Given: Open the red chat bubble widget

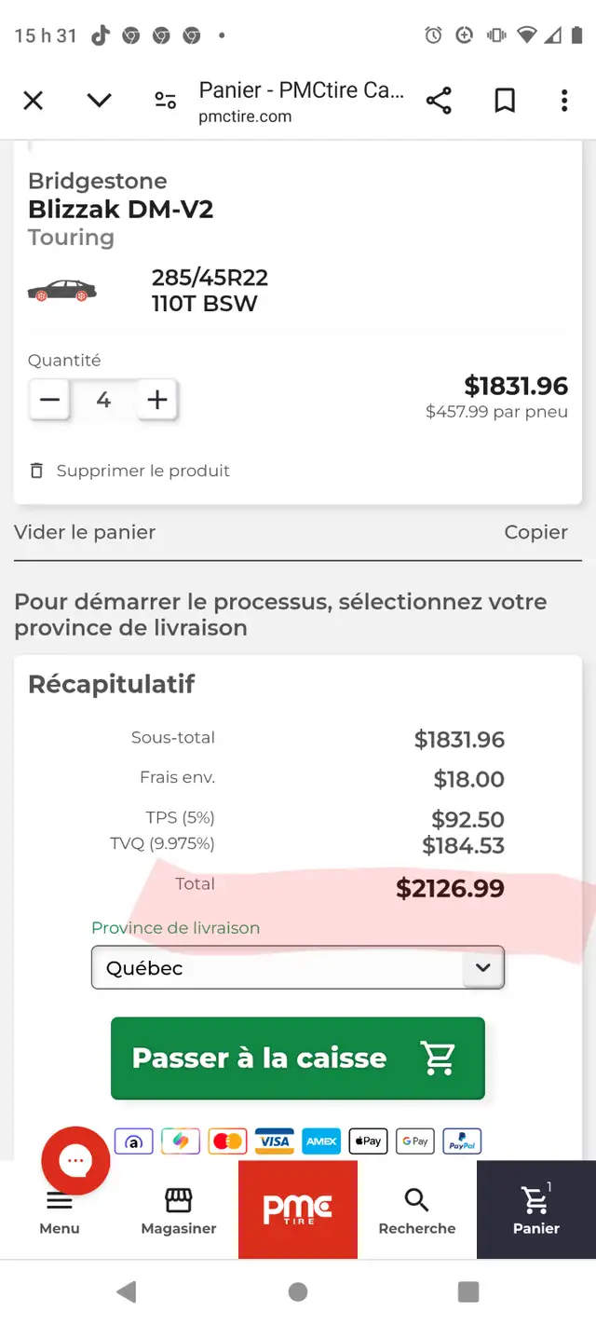Looking at the screenshot, I should (x=75, y=1160).
